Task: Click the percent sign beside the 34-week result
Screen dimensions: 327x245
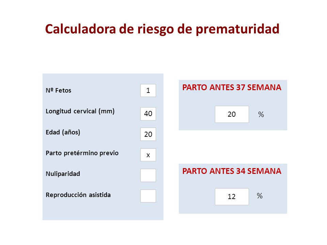Action: coord(260,196)
